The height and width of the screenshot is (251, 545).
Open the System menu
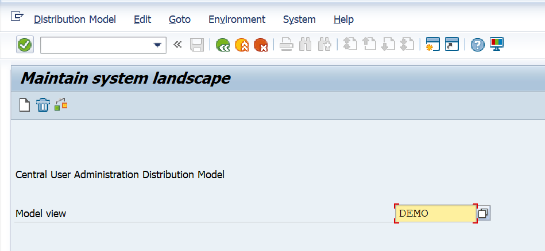[x=299, y=19]
